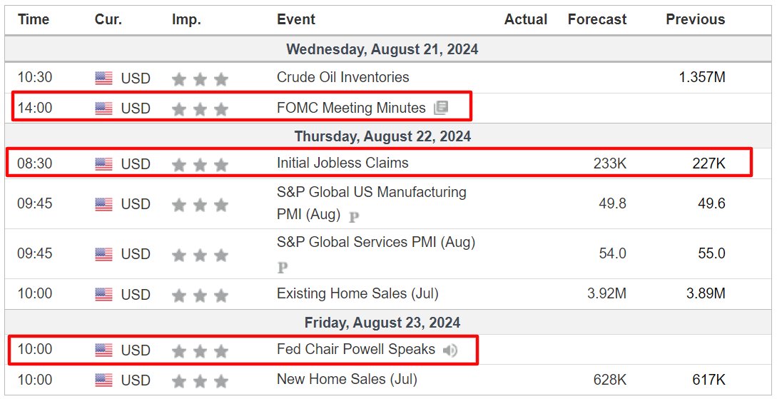Click the 55.0 previous Services PMI value

(x=711, y=254)
